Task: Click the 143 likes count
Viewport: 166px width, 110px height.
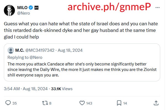Action: pyautogui.click(x=89, y=103)
